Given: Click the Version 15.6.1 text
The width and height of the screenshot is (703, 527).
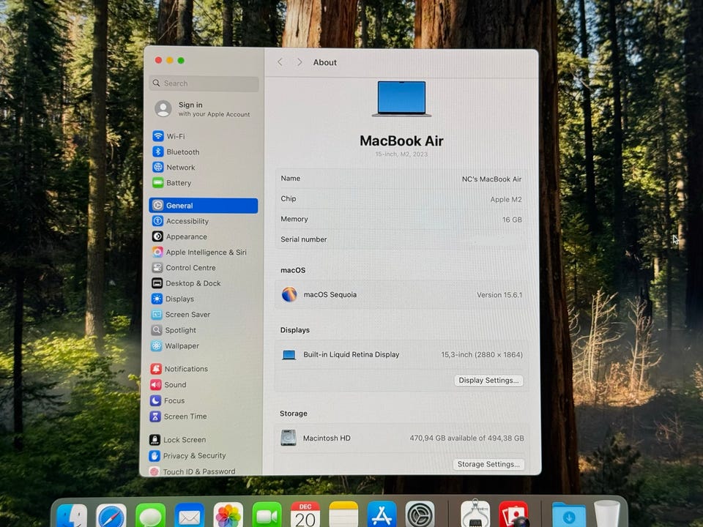Looking at the screenshot, I should (x=499, y=295).
